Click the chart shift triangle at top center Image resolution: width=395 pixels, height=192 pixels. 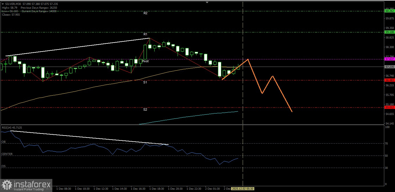click(x=207, y=2)
